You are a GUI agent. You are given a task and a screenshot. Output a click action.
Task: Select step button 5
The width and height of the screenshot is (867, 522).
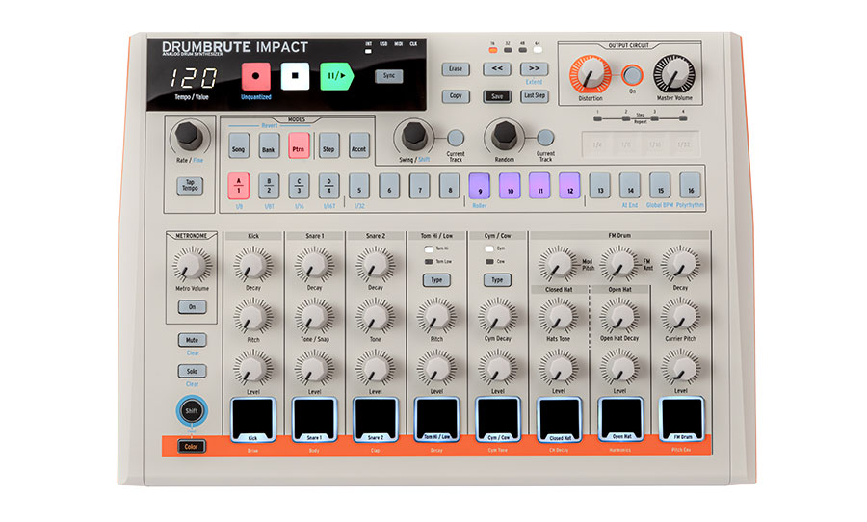359,186
